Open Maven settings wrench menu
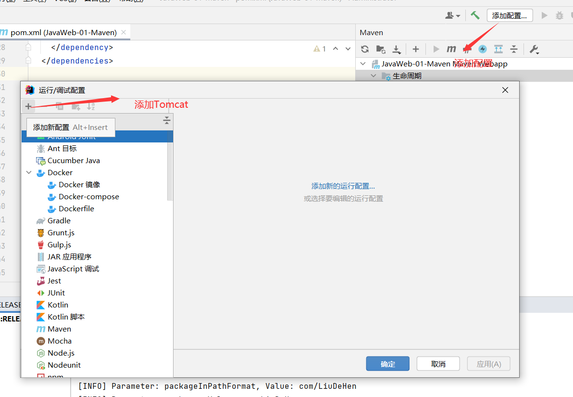This screenshot has width=573, height=397. [x=534, y=50]
